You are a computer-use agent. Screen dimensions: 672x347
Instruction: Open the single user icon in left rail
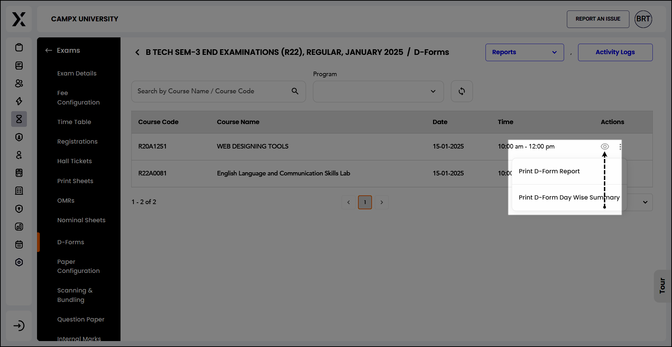pos(19,155)
